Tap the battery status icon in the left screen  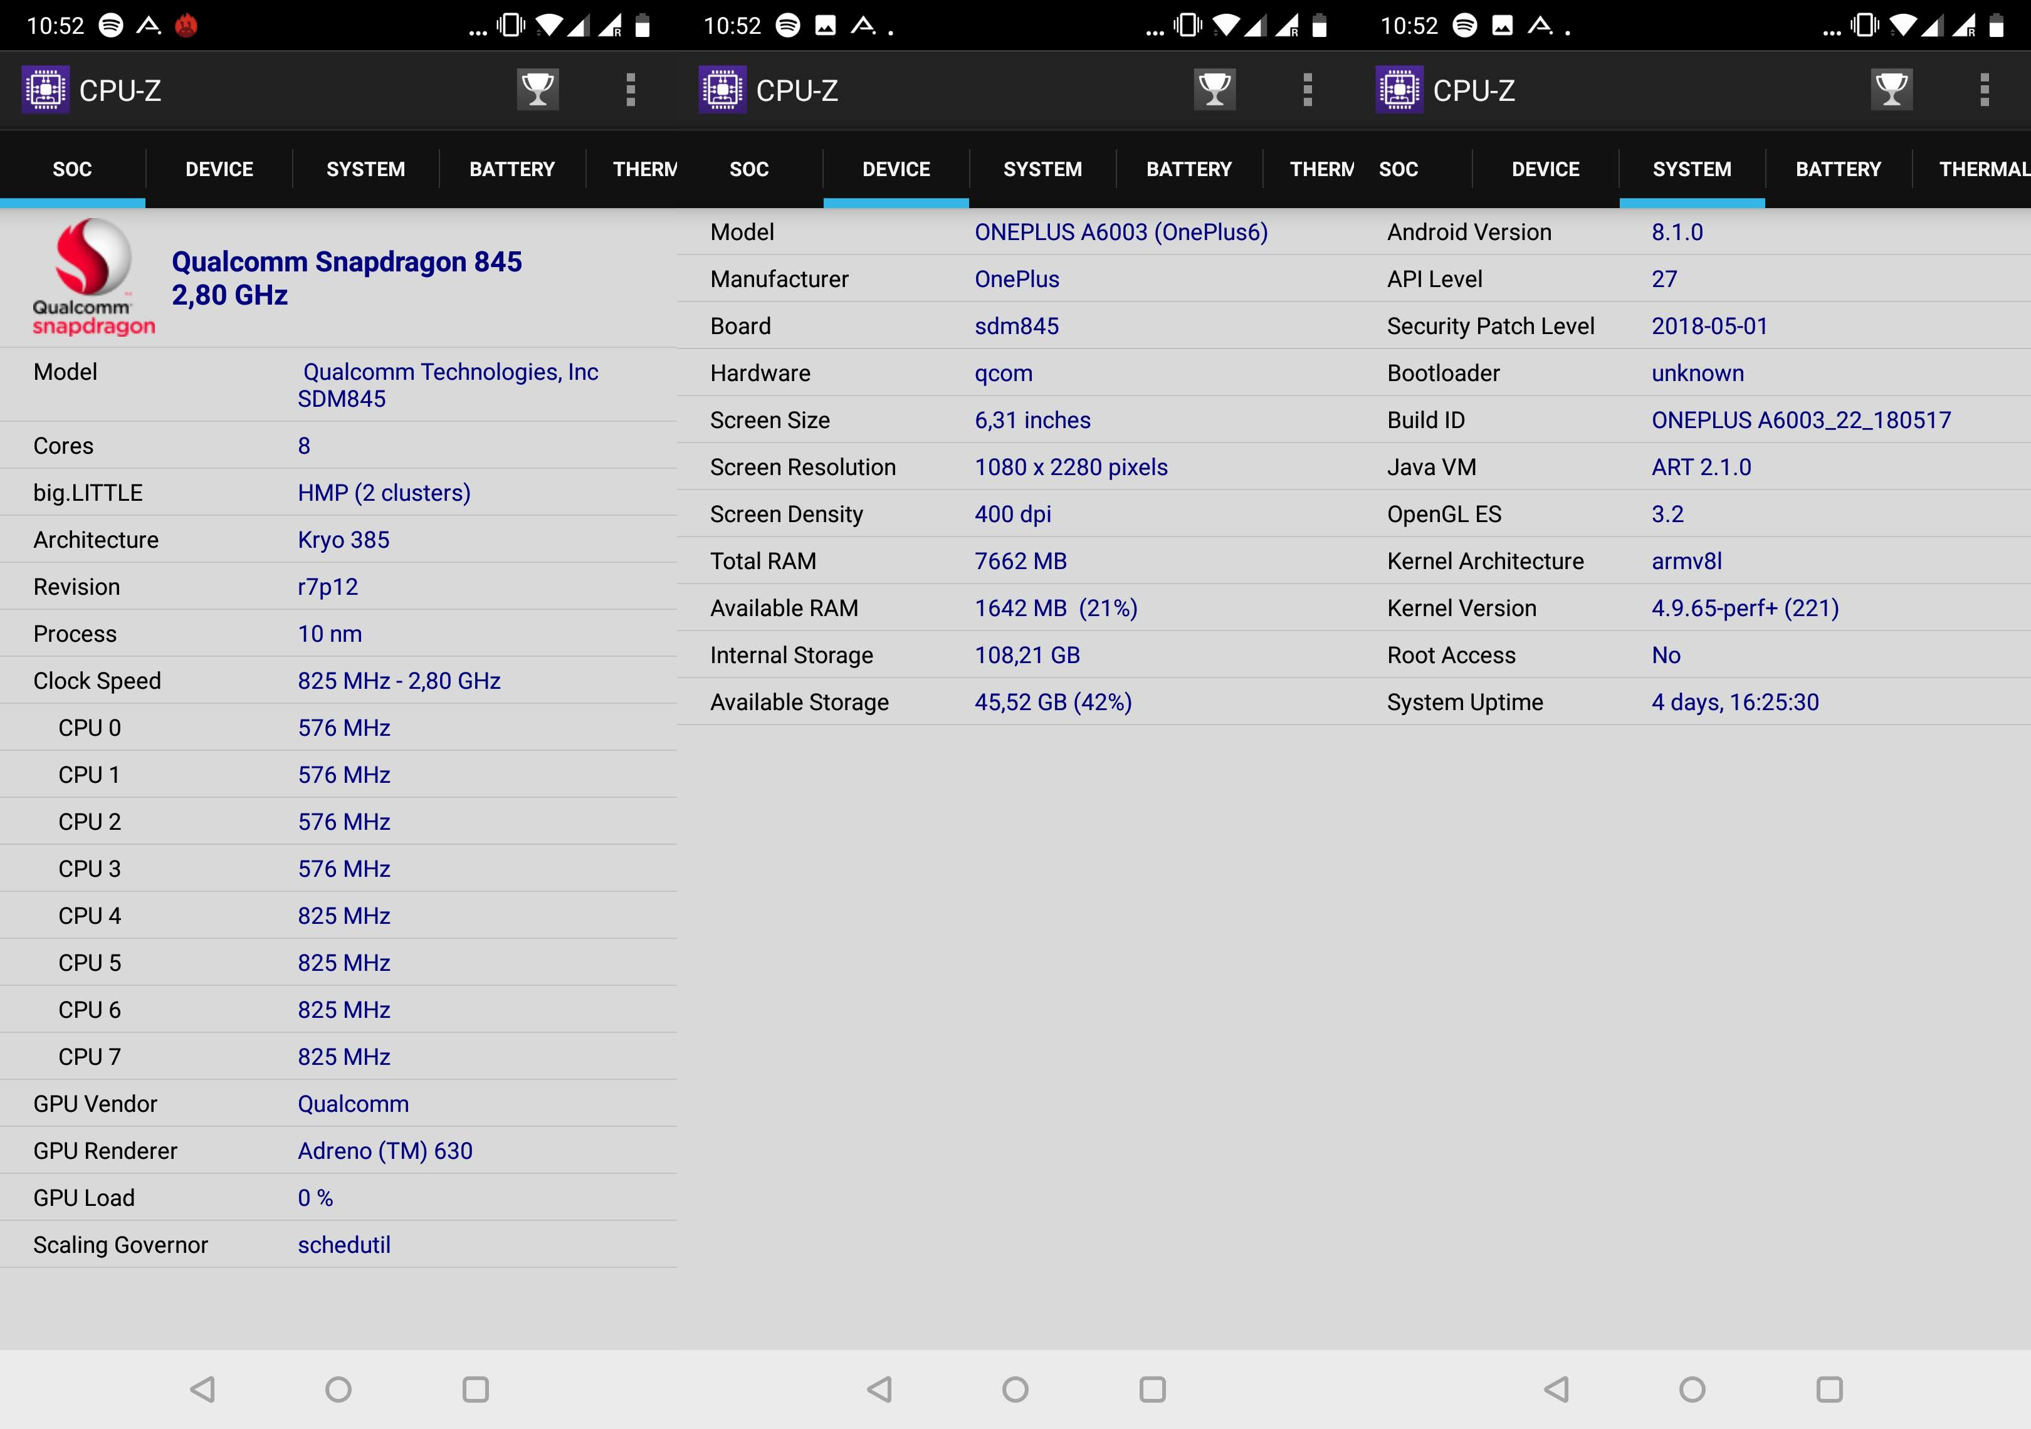[x=643, y=26]
